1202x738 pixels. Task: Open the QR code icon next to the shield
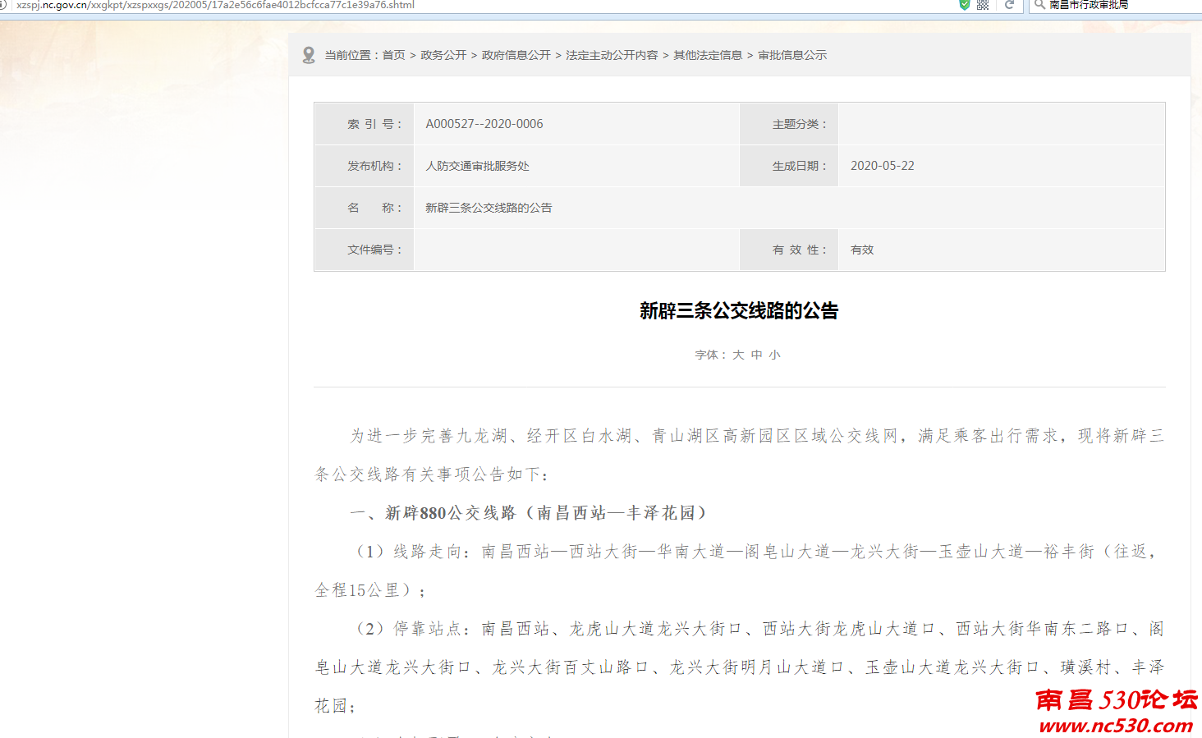[x=984, y=5]
